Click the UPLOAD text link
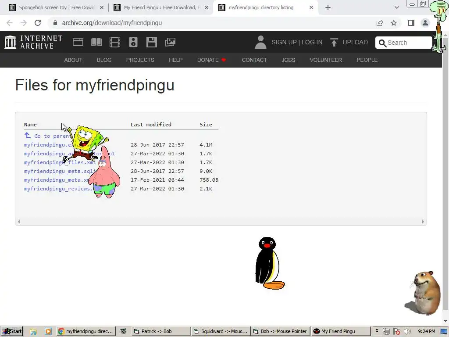The height and width of the screenshot is (337, 449). [x=355, y=42]
